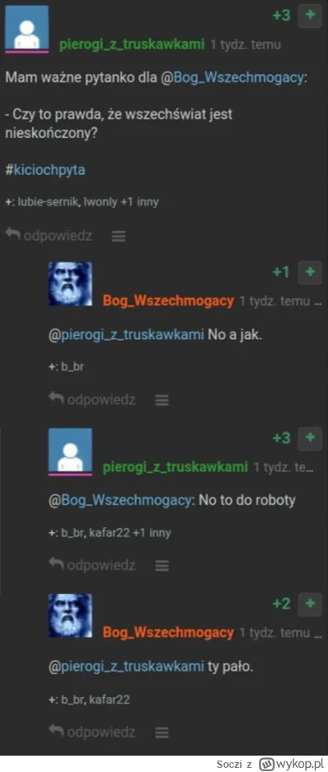Click odpowiedz under 'No a jak.' comment
The image size is (328, 772).
(x=92, y=400)
